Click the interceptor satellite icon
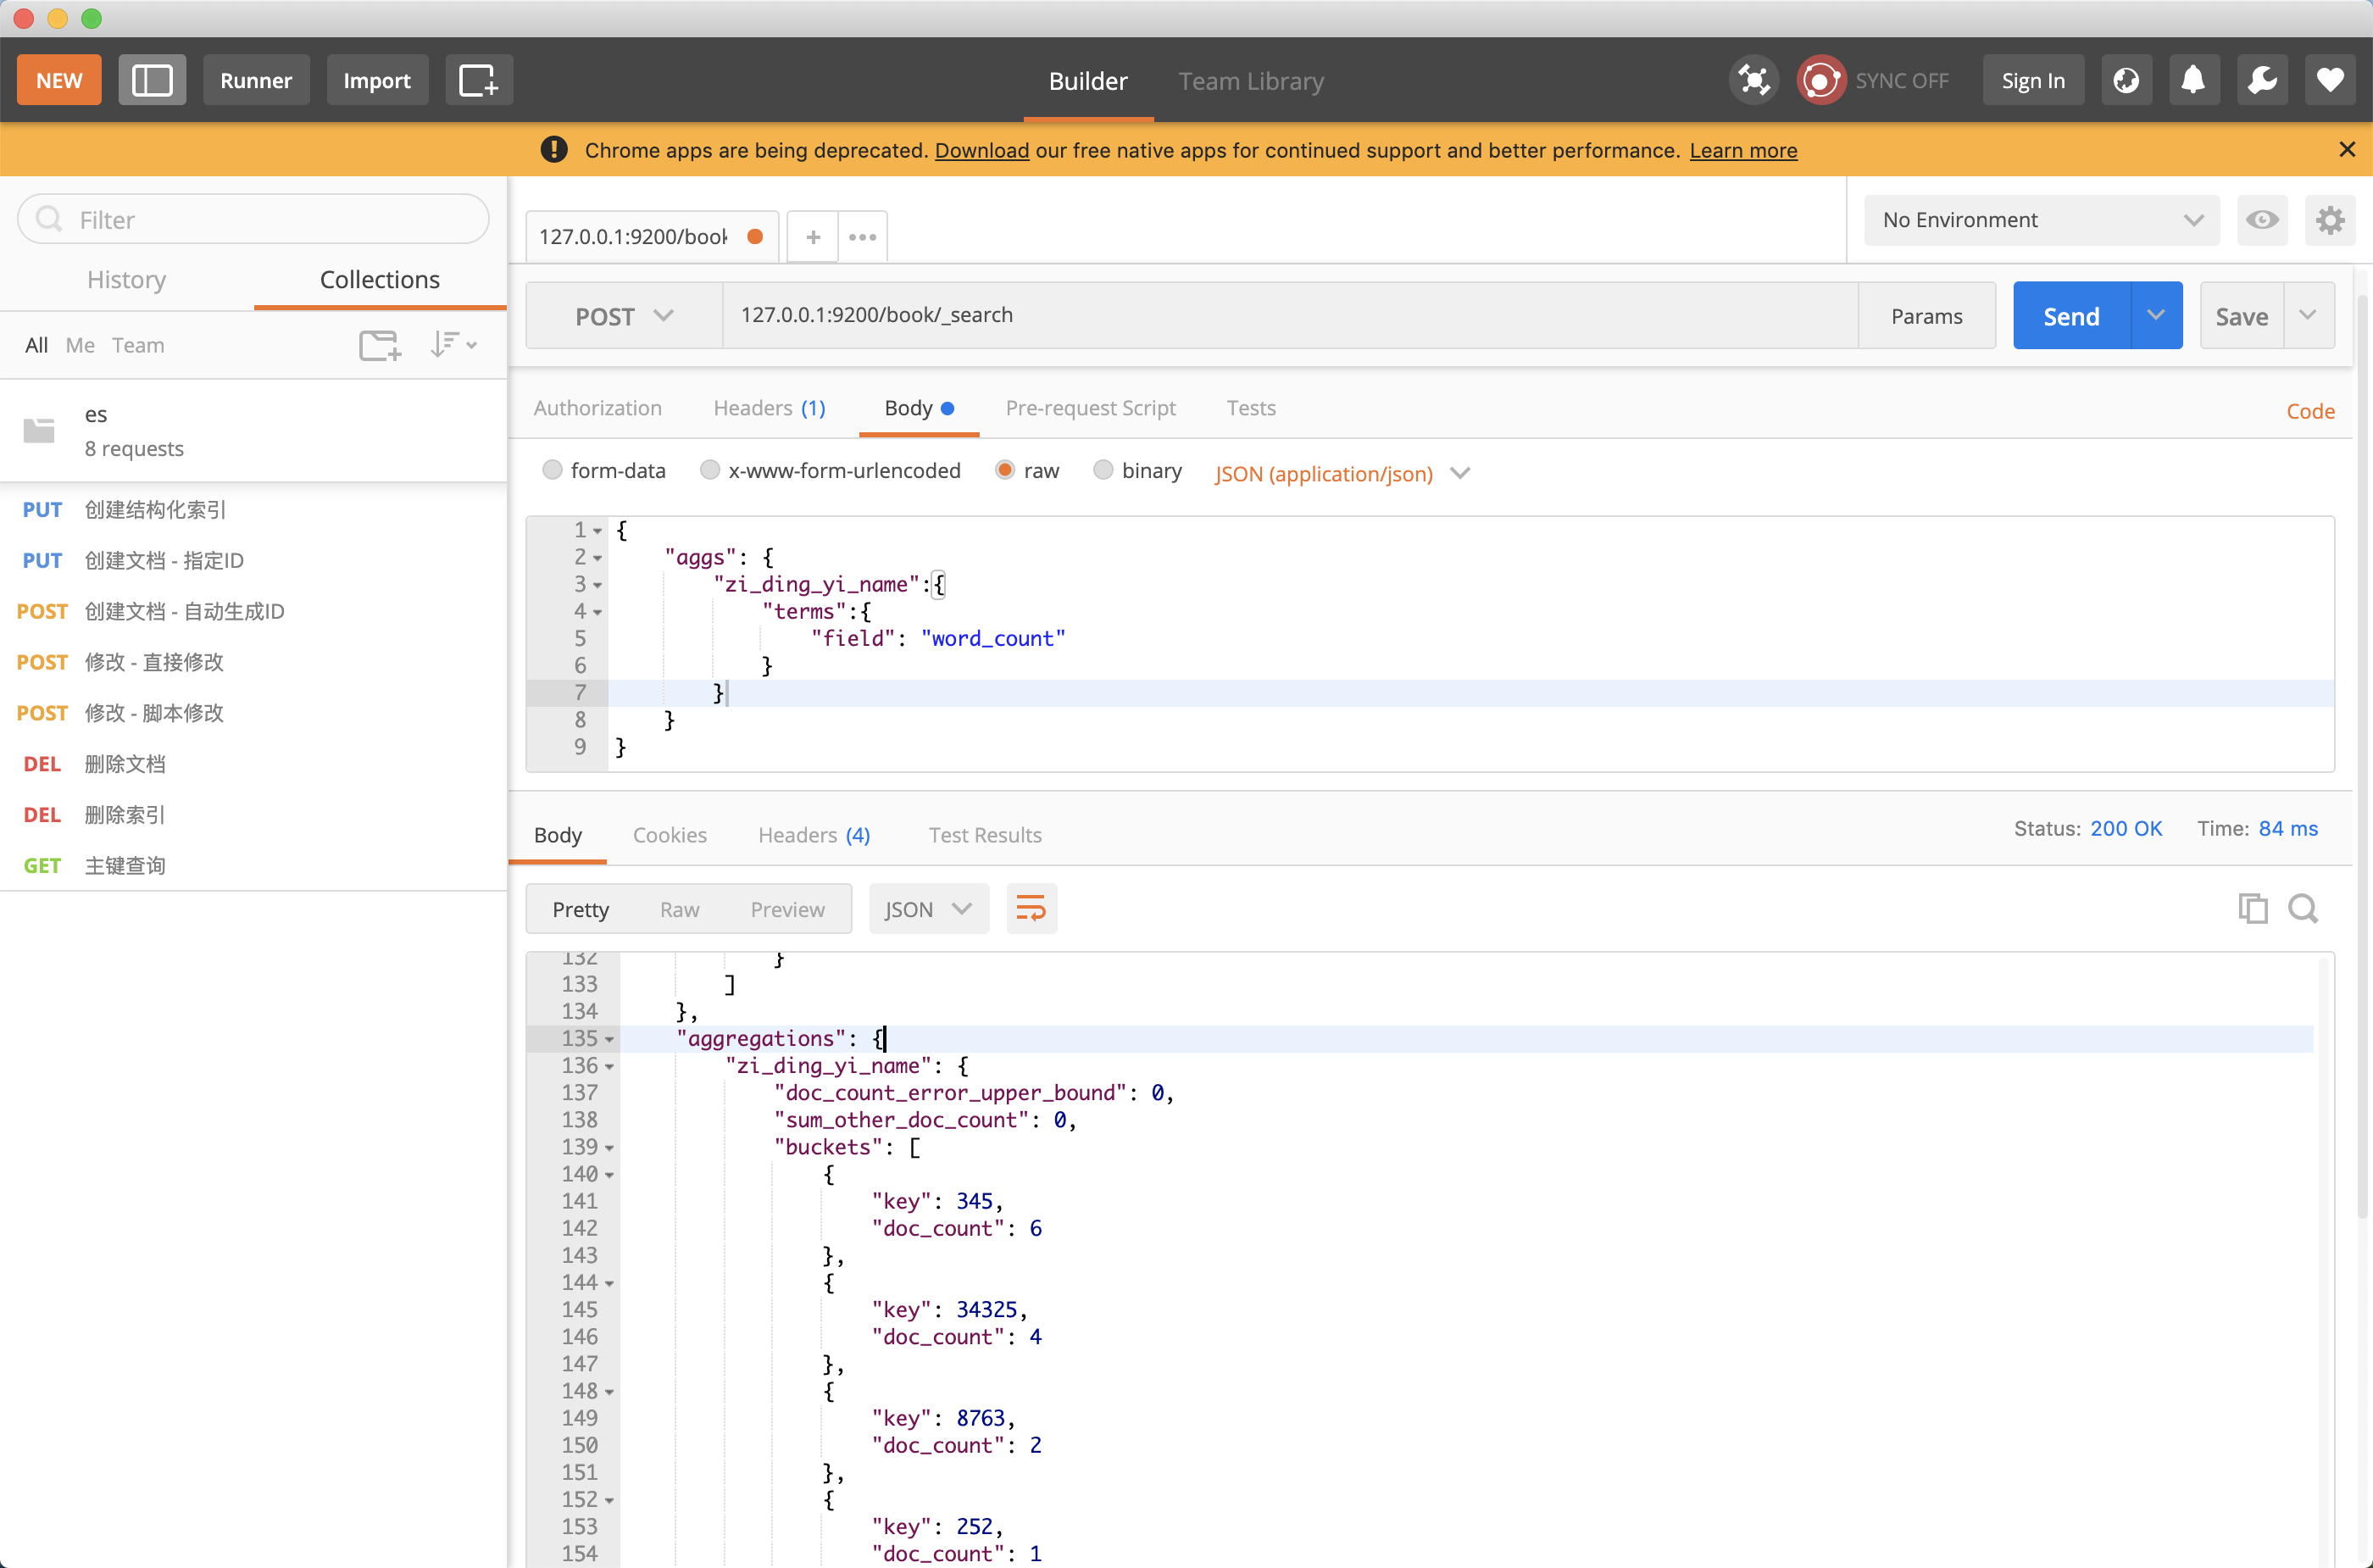 1753,80
